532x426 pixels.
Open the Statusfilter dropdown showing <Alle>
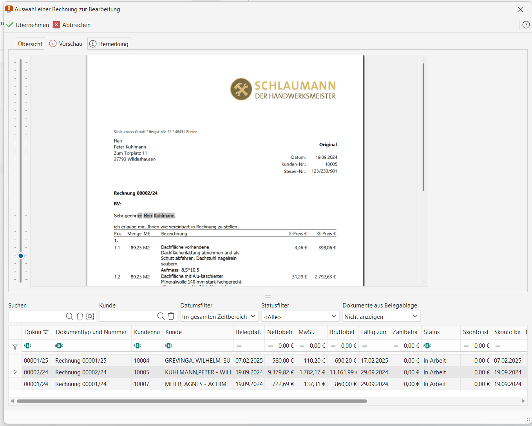pyautogui.click(x=300, y=316)
